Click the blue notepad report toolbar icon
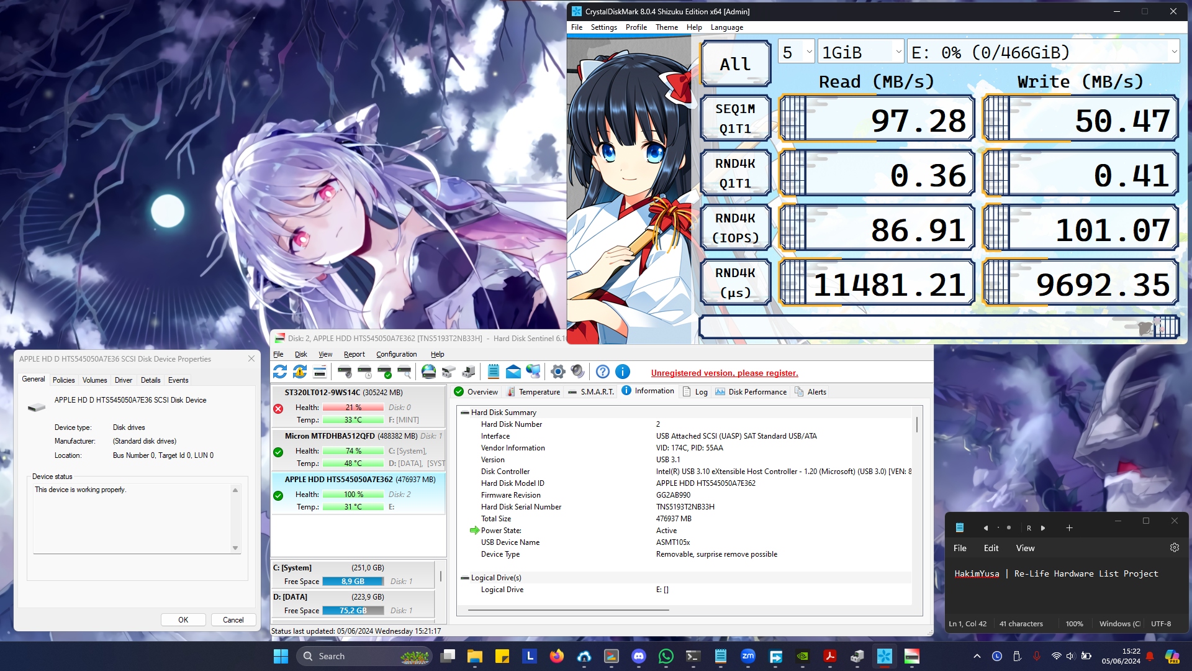1192x671 pixels. (494, 372)
